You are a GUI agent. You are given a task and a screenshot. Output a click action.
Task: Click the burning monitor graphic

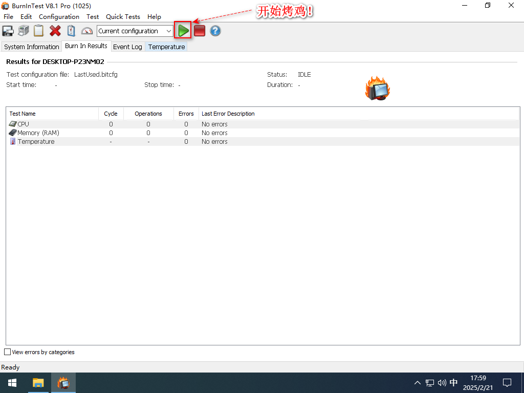tap(377, 88)
